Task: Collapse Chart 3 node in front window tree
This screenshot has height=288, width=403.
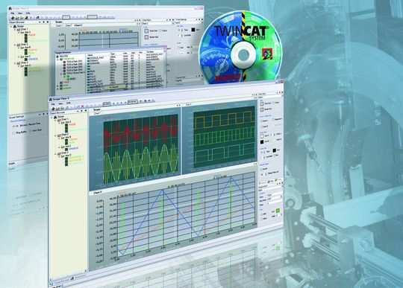Action: [55, 154]
